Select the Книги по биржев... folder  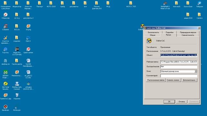[28, 5]
